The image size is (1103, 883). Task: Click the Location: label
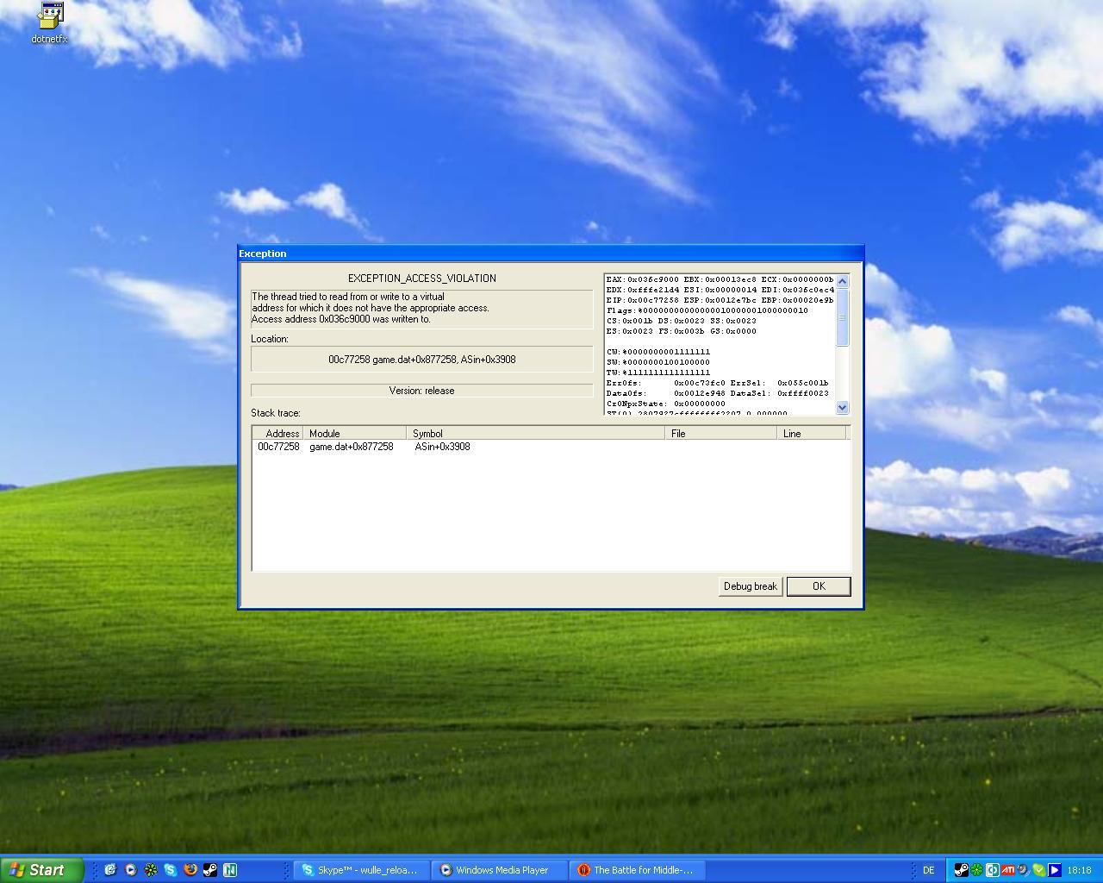pyautogui.click(x=270, y=339)
